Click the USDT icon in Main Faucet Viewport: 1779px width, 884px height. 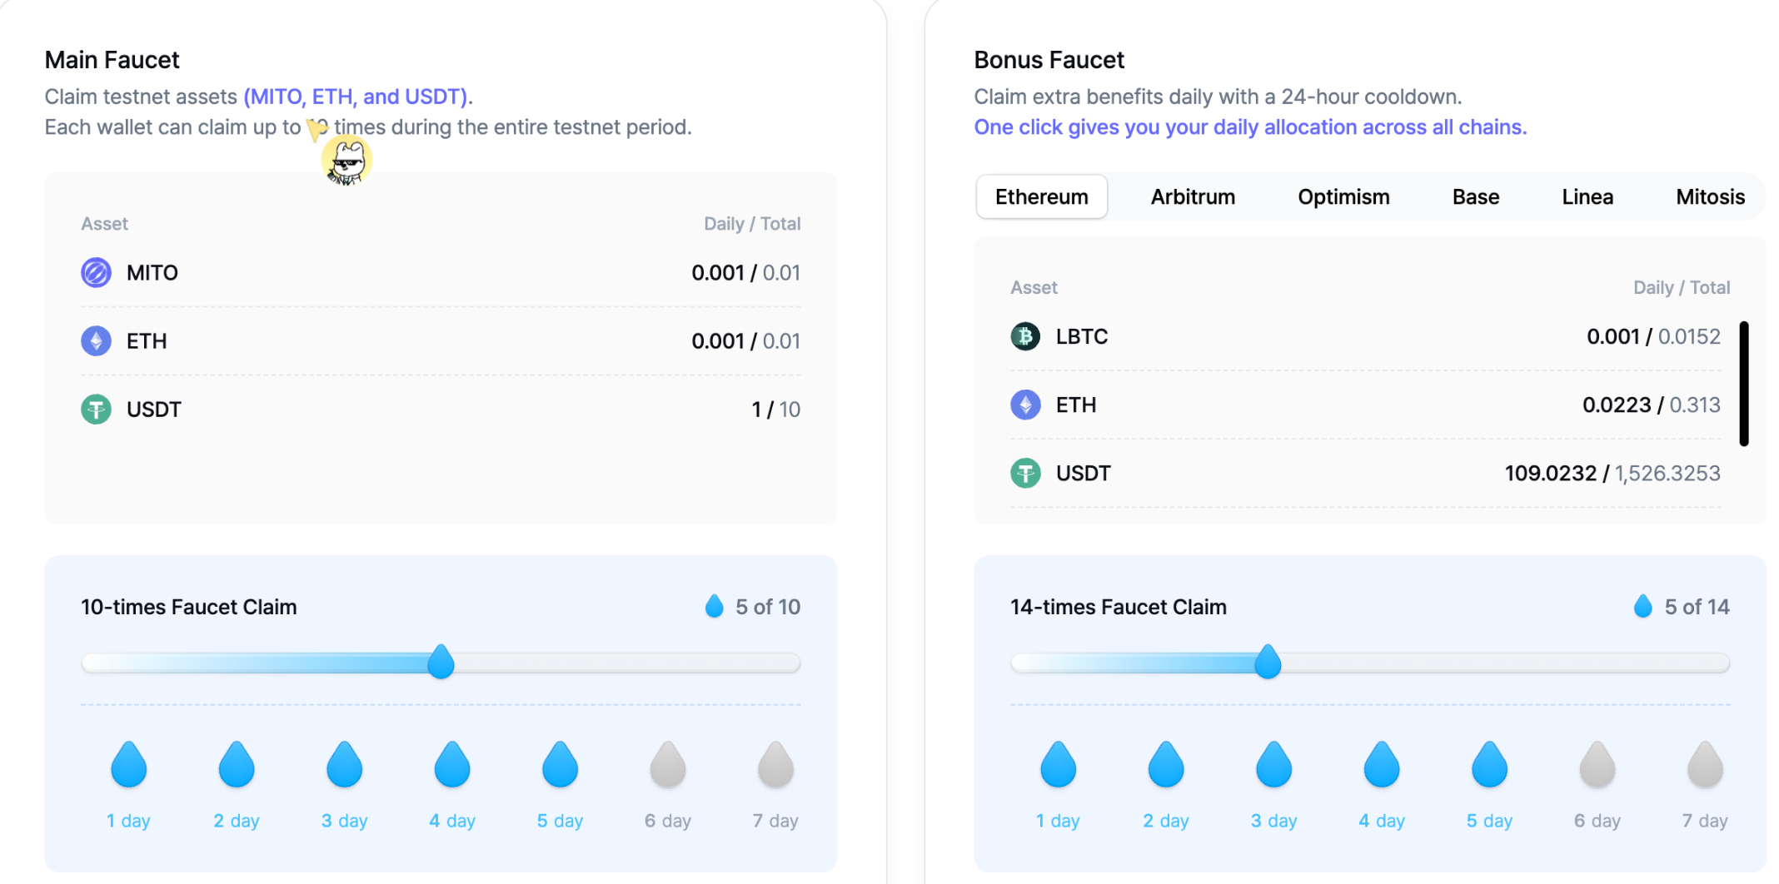(x=96, y=410)
